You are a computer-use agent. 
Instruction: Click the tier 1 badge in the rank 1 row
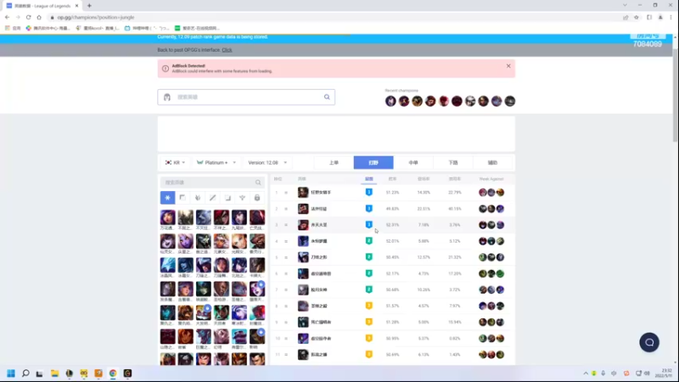click(369, 193)
